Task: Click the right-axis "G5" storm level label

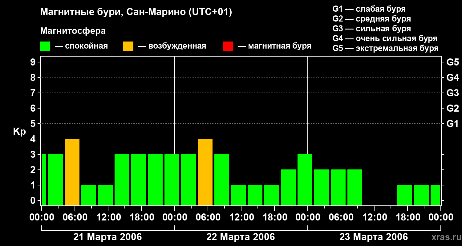Action: 453,62
